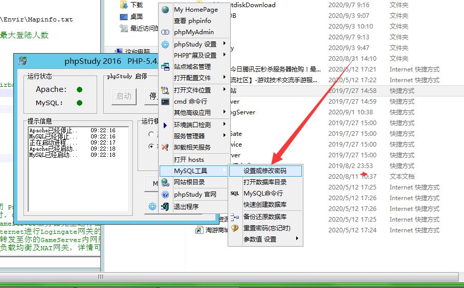
Task: Select the first radio button under 运行模式
Action: (x=151, y=134)
